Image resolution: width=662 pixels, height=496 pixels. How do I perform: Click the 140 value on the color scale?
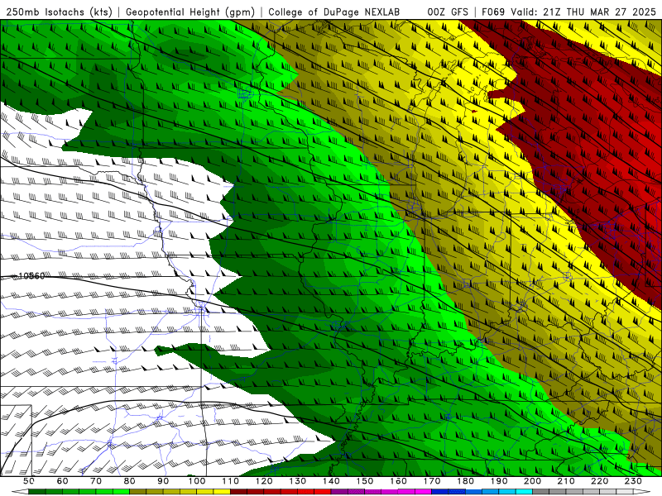point(331,481)
